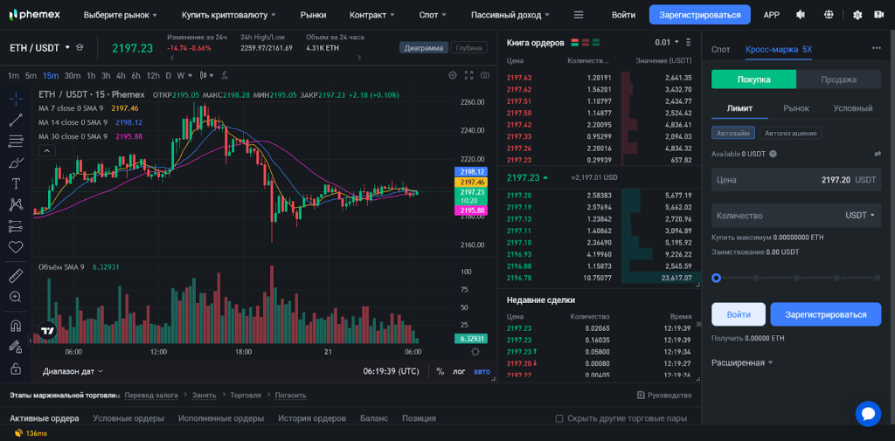The height and width of the screenshot is (441, 895).
Task: Open the forecasting and measurement tools
Action: point(16,226)
